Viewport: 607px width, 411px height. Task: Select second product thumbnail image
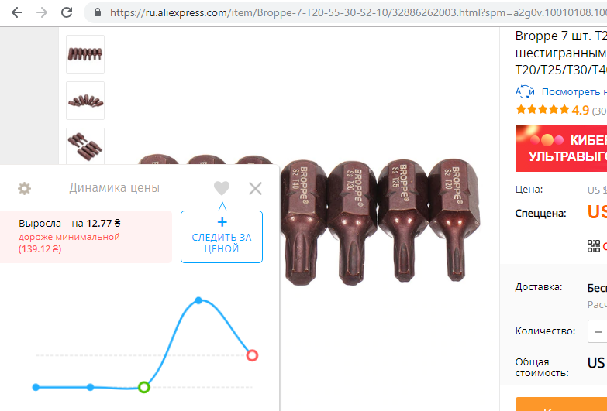tap(85, 101)
